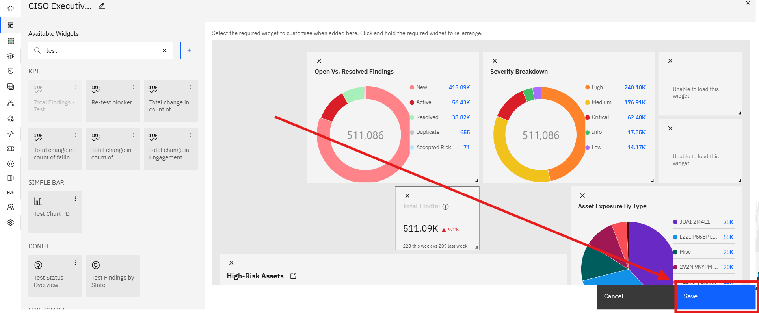The height and width of the screenshot is (313, 759).
Task: Toggle the Misc entry in Asset Exposure legend
Action: 682,252
